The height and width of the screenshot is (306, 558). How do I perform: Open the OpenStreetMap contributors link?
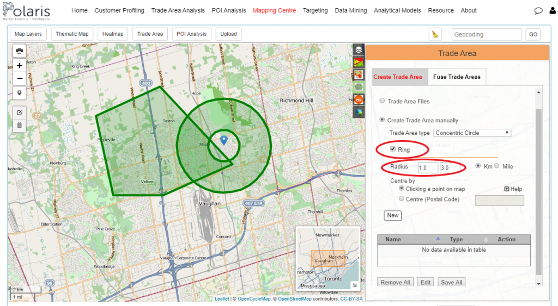(x=295, y=299)
